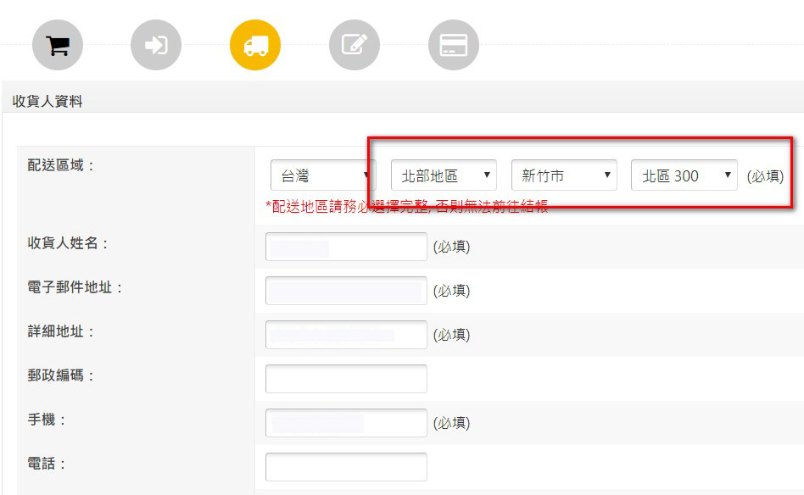Go to the credit card payment step icon

coord(454,45)
